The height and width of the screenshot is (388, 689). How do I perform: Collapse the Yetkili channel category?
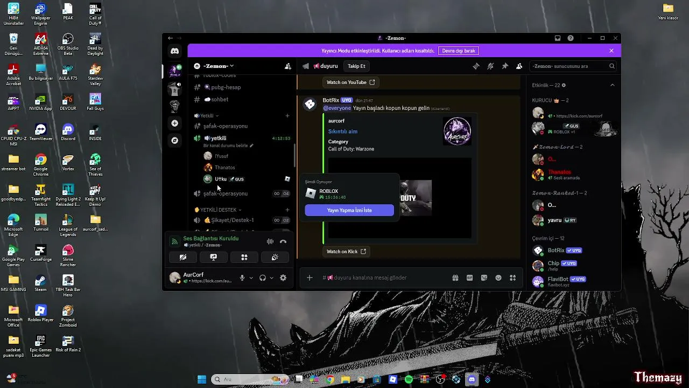[x=206, y=116]
